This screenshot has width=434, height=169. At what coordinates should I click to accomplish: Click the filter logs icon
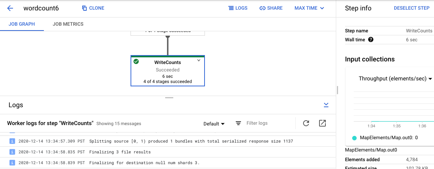tap(238, 123)
